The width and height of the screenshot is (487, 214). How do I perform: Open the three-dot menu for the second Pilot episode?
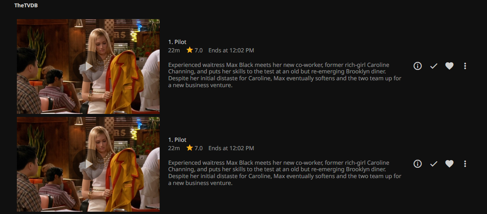pyautogui.click(x=465, y=164)
